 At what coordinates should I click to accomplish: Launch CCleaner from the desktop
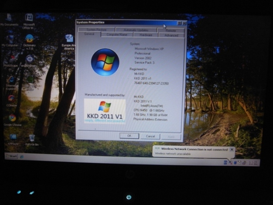[x=11, y=99]
